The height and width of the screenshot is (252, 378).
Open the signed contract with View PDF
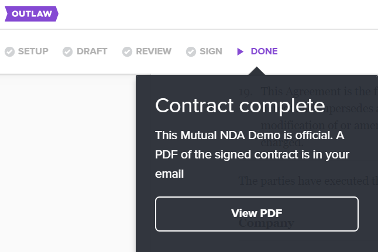pyautogui.click(x=257, y=214)
